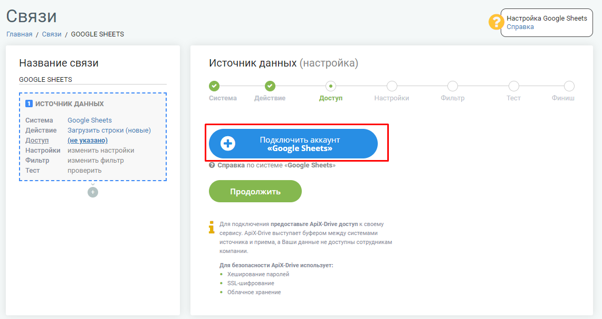Click the green checkmark step Действие
602x319 pixels.
[x=270, y=86]
